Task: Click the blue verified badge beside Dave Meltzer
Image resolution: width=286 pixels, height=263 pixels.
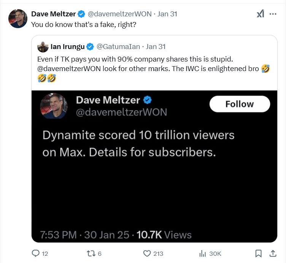Action: 81,14
